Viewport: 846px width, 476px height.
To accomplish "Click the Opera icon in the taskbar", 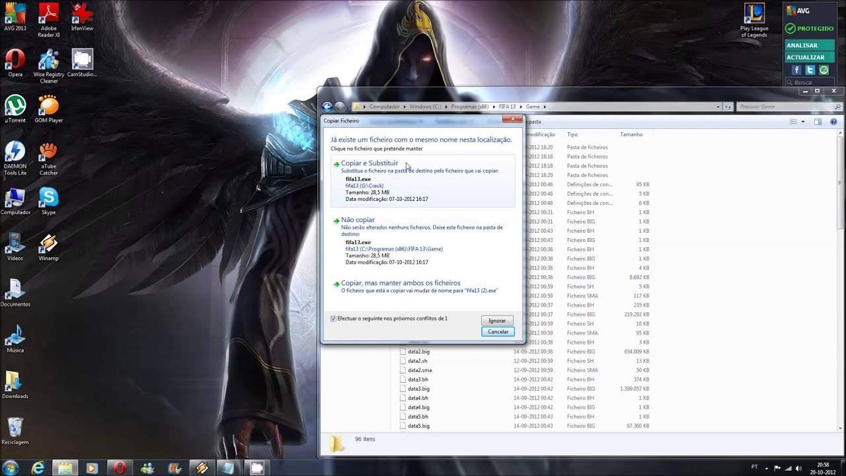I will coord(119,468).
